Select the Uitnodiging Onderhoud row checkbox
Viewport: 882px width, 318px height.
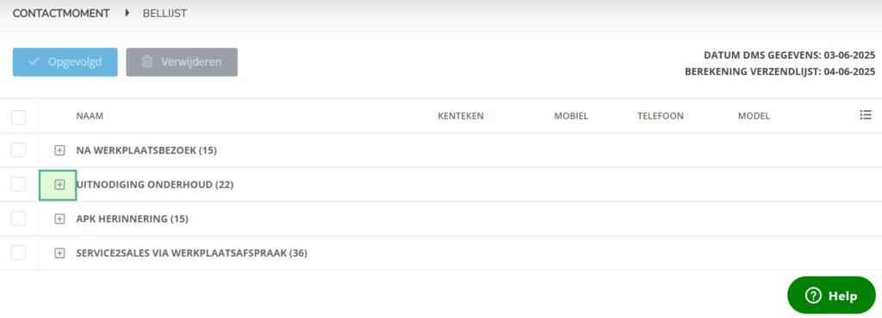tap(19, 184)
